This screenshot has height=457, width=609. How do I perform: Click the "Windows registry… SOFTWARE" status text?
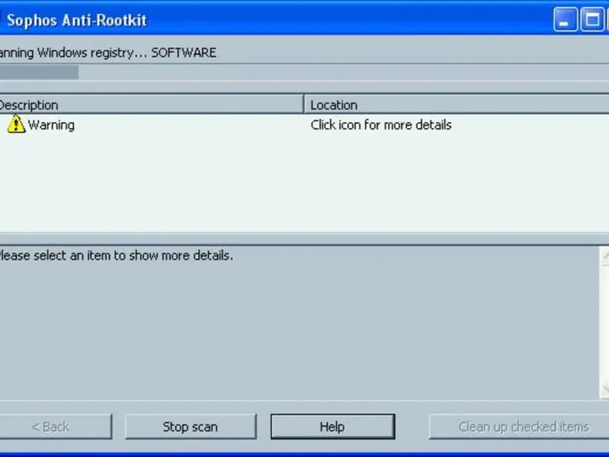[126, 53]
